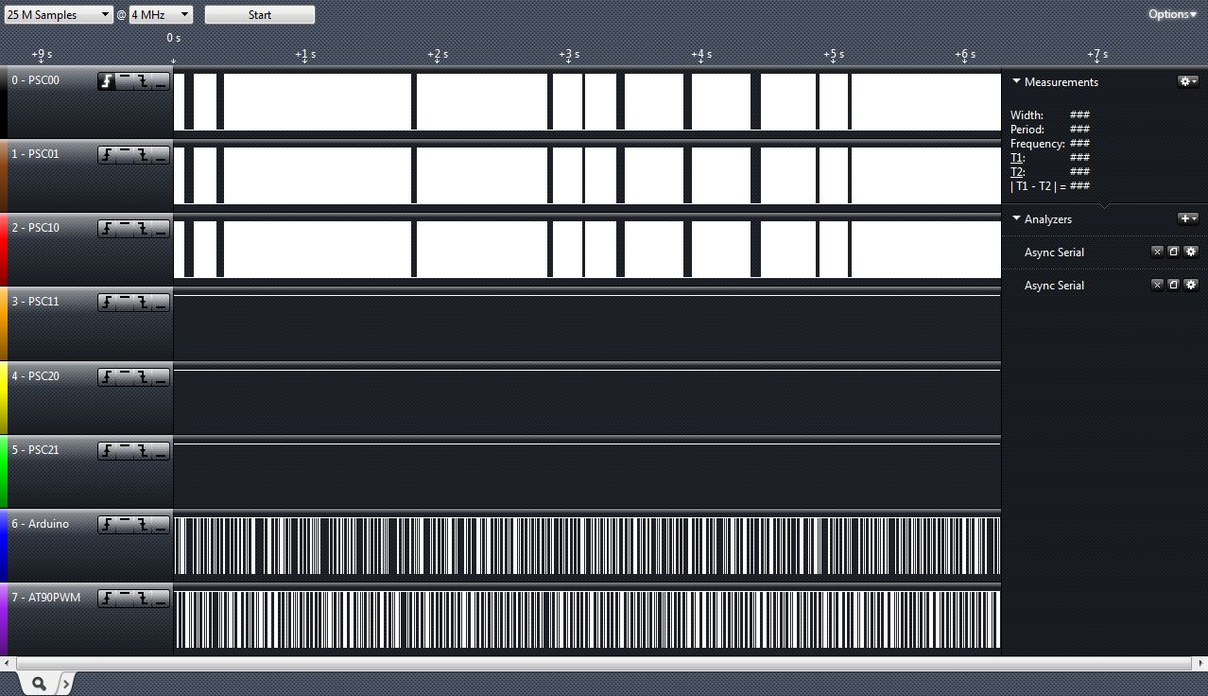The image size is (1208, 696).
Task: Set low level trigger on 0 - PSC00
Action: (161, 81)
